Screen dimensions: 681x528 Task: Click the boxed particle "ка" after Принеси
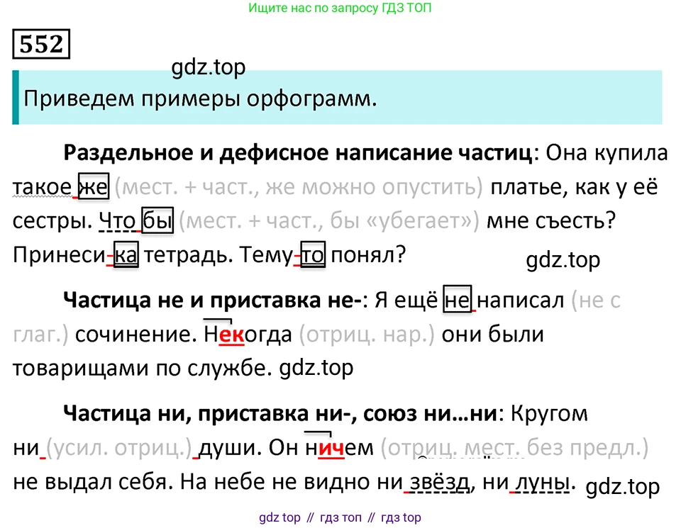point(126,255)
